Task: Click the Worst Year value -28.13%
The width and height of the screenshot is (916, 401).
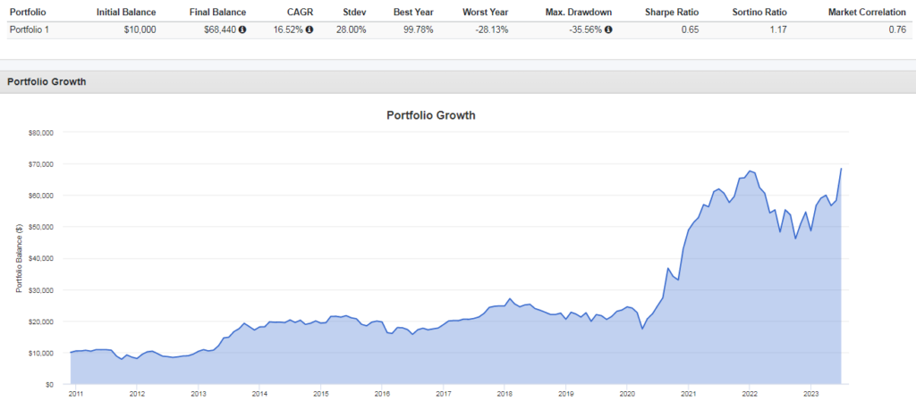Action: pos(493,29)
